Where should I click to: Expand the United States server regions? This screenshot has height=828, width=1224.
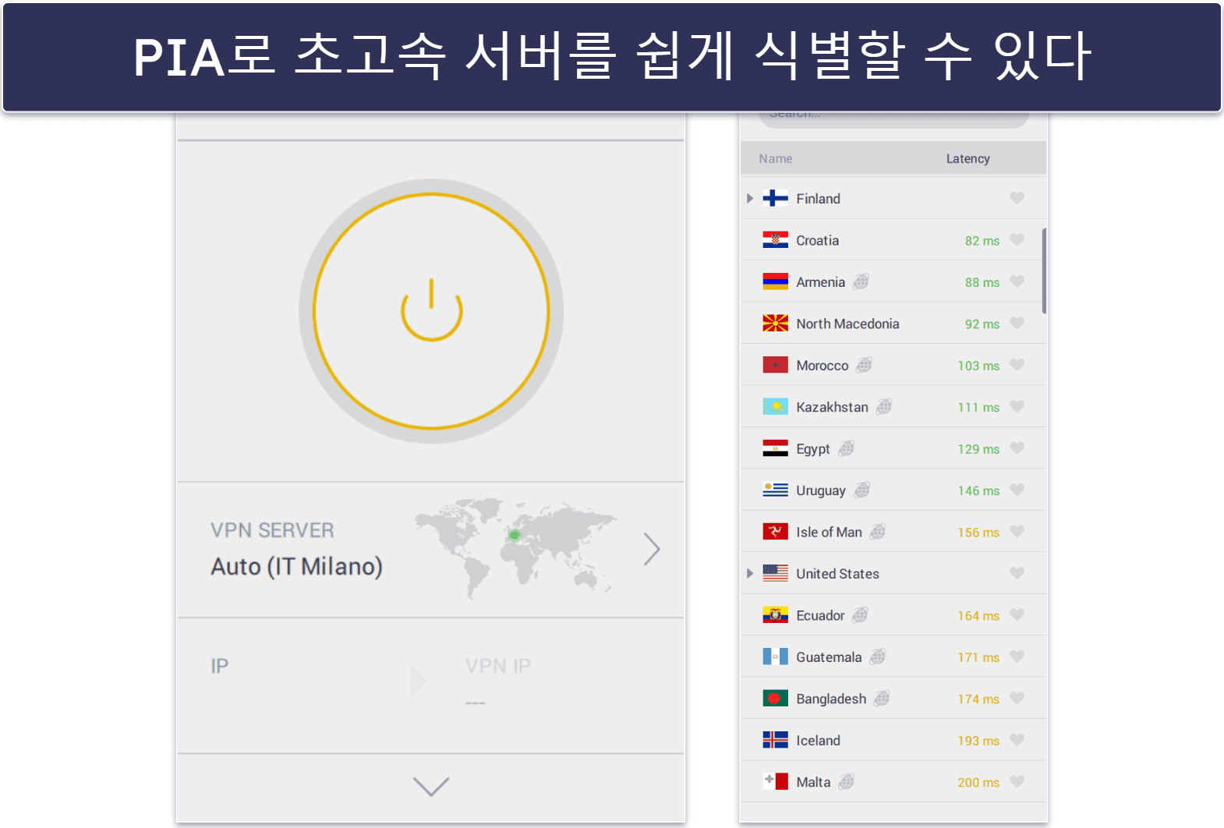point(750,574)
